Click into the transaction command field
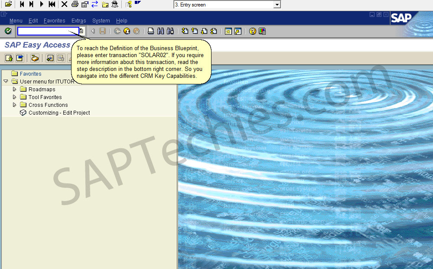Image resolution: width=433 pixels, height=269 pixels. click(48, 31)
